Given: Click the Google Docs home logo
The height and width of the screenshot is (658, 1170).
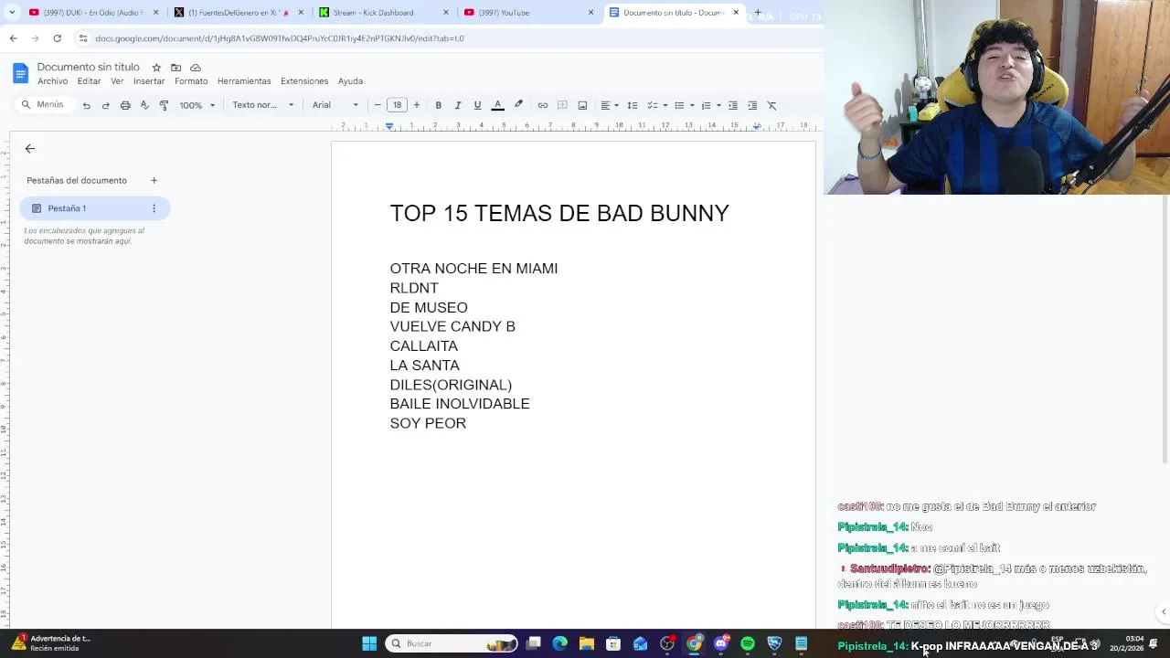Looking at the screenshot, I should tap(21, 73).
